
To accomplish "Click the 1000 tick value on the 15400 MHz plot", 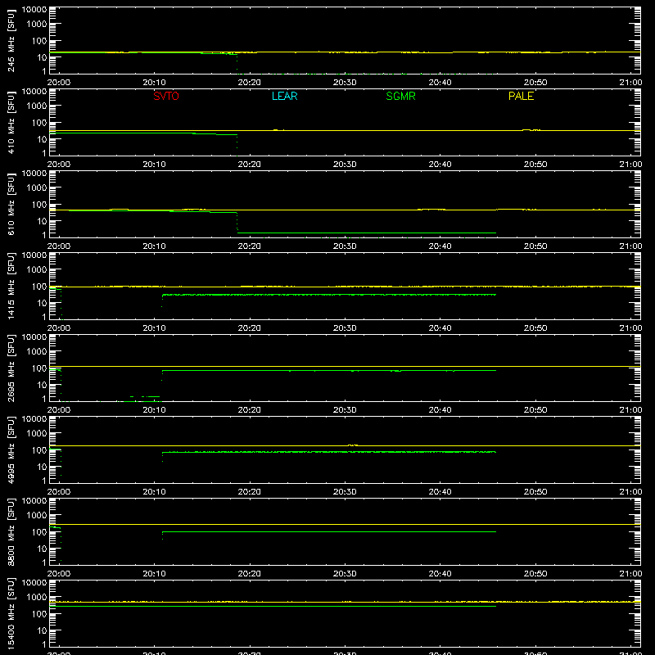I will pyautogui.click(x=37, y=598).
